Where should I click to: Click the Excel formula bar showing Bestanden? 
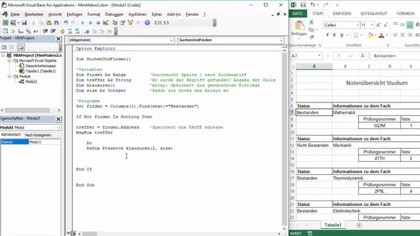tap(395, 56)
